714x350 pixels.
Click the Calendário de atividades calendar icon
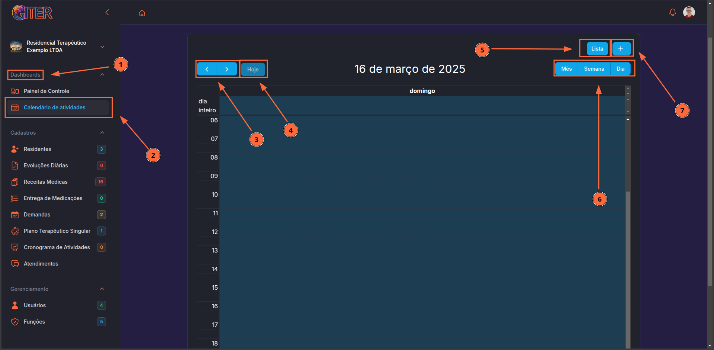coord(15,107)
